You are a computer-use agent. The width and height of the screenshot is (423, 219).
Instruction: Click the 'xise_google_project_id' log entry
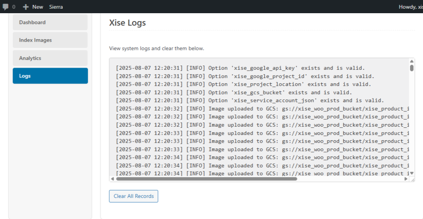tap(245, 76)
